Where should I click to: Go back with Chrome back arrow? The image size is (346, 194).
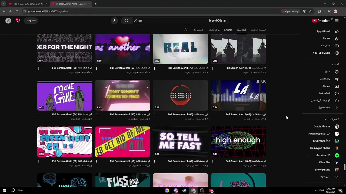[x=4, y=11]
